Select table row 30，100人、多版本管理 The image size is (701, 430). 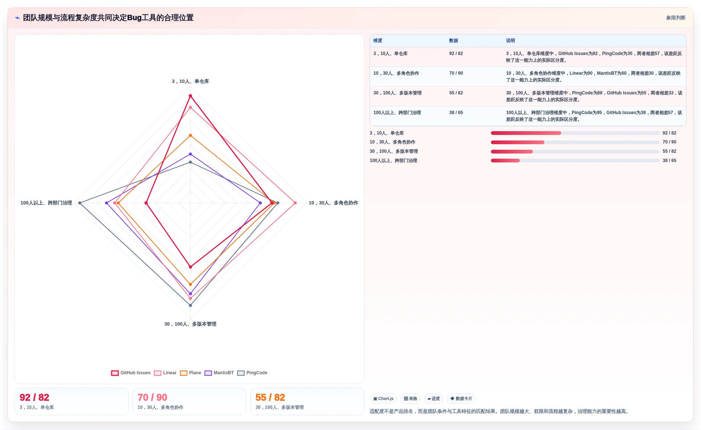(528, 96)
